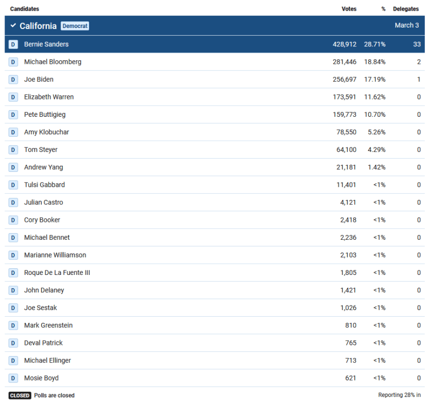This screenshot has width=430, height=405.
Task: Click the D icon beside Joe Biden
Action: click(x=12, y=79)
